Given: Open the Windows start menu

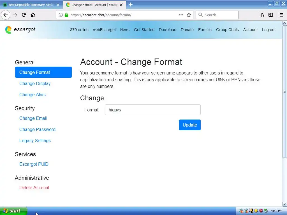Looking at the screenshot, I should click(x=13, y=211).
